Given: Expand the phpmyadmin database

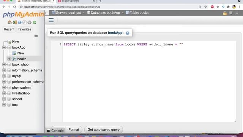Looking at the screenshot, I should pyautogui.click(x=4, y=88).
